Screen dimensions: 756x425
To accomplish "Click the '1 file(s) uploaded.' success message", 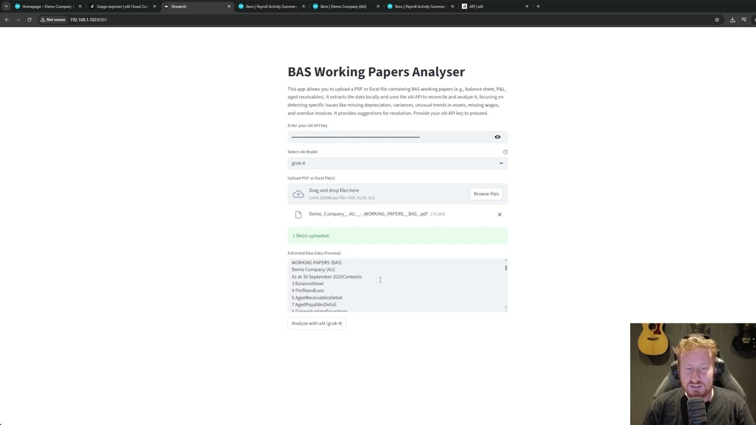I will (x=397, y=236).
